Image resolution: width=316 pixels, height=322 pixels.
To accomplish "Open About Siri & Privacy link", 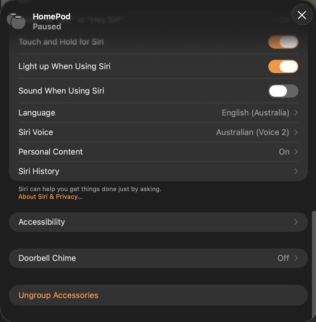I will tap(50, 197).
